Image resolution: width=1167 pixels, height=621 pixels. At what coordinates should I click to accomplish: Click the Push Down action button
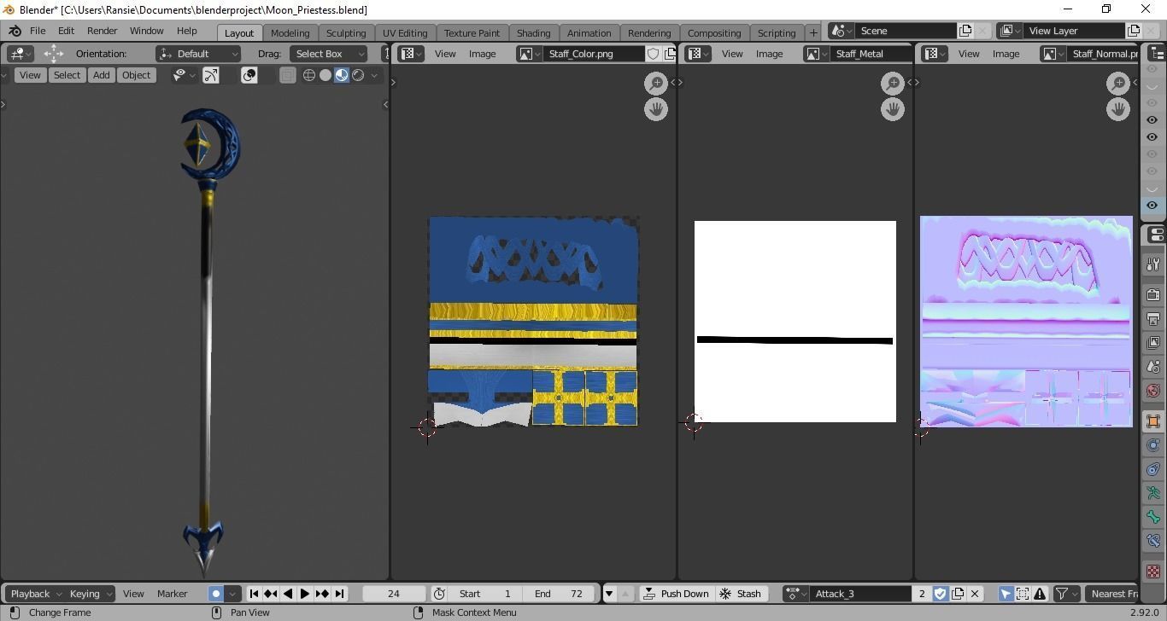[676, 594]
